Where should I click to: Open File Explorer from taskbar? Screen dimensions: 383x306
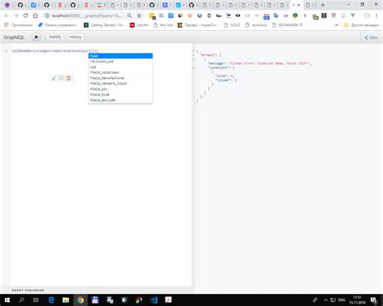[x=65, y=300]
